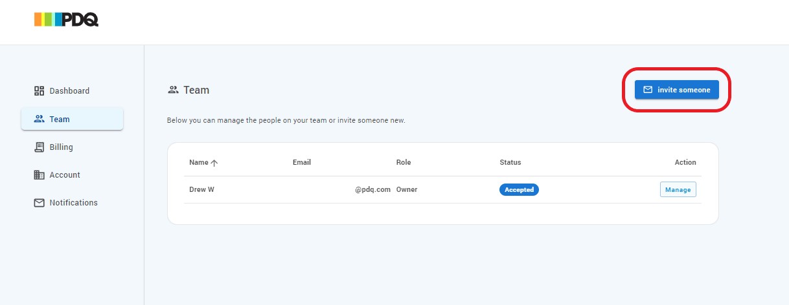Go to the Account menu item
Viewport: 789px width, 305px height.
point(65,175)
